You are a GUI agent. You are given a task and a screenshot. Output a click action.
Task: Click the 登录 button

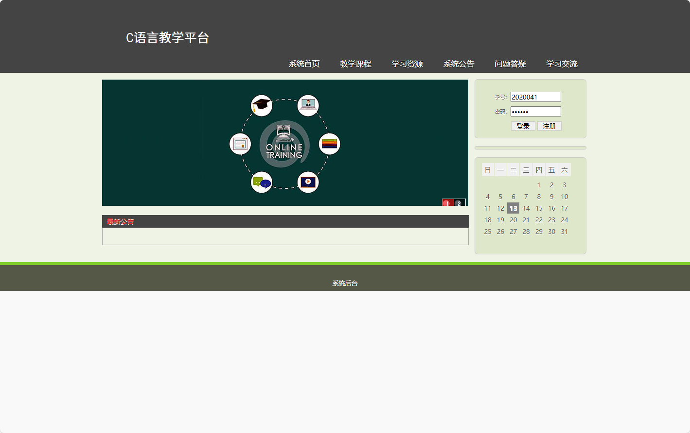[523, 126]
